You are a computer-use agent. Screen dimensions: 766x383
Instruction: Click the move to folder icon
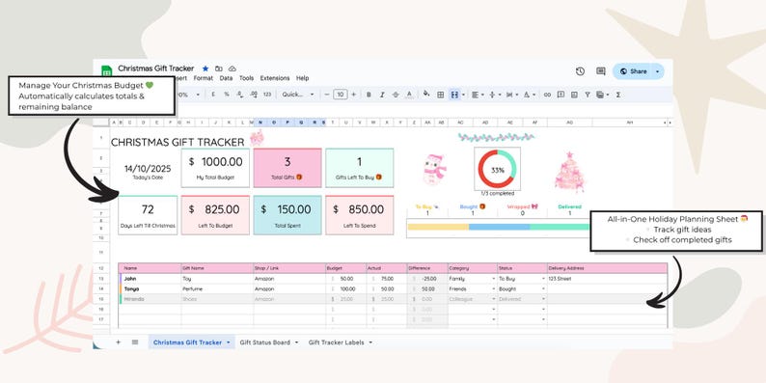(x=218, y=68)
